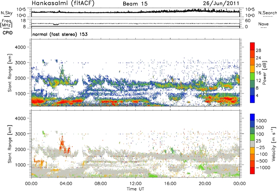The height and width of the screenshot is (191, 277).
Task: Click the '20' label on Power color bar
Action: (x=258, y=66)
